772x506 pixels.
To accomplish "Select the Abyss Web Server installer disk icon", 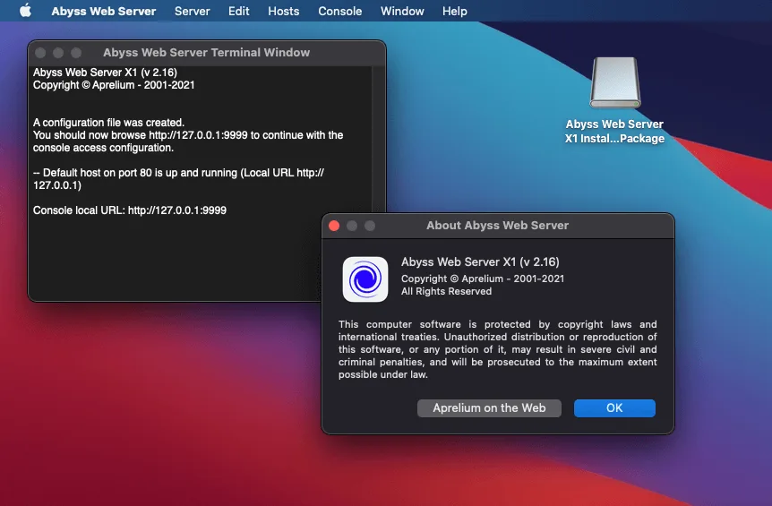I will tap(615, 82).
